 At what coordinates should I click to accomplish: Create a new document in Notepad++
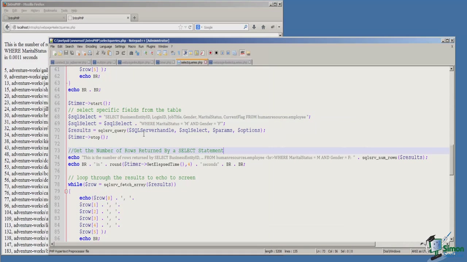tap(54, 53)
